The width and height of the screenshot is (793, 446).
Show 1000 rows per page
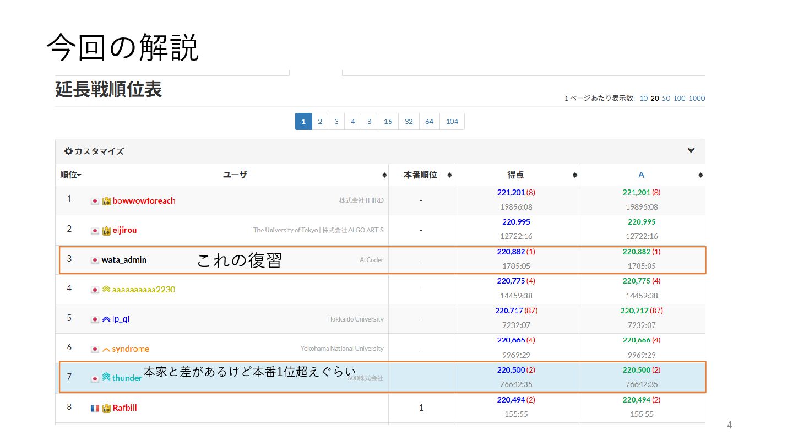(x=697, y=99)
